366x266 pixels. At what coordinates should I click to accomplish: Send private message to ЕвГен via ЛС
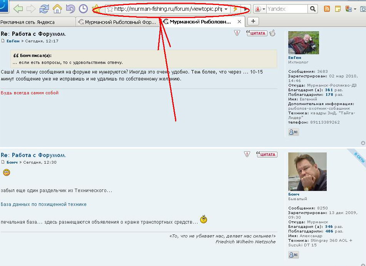(293, 132)
